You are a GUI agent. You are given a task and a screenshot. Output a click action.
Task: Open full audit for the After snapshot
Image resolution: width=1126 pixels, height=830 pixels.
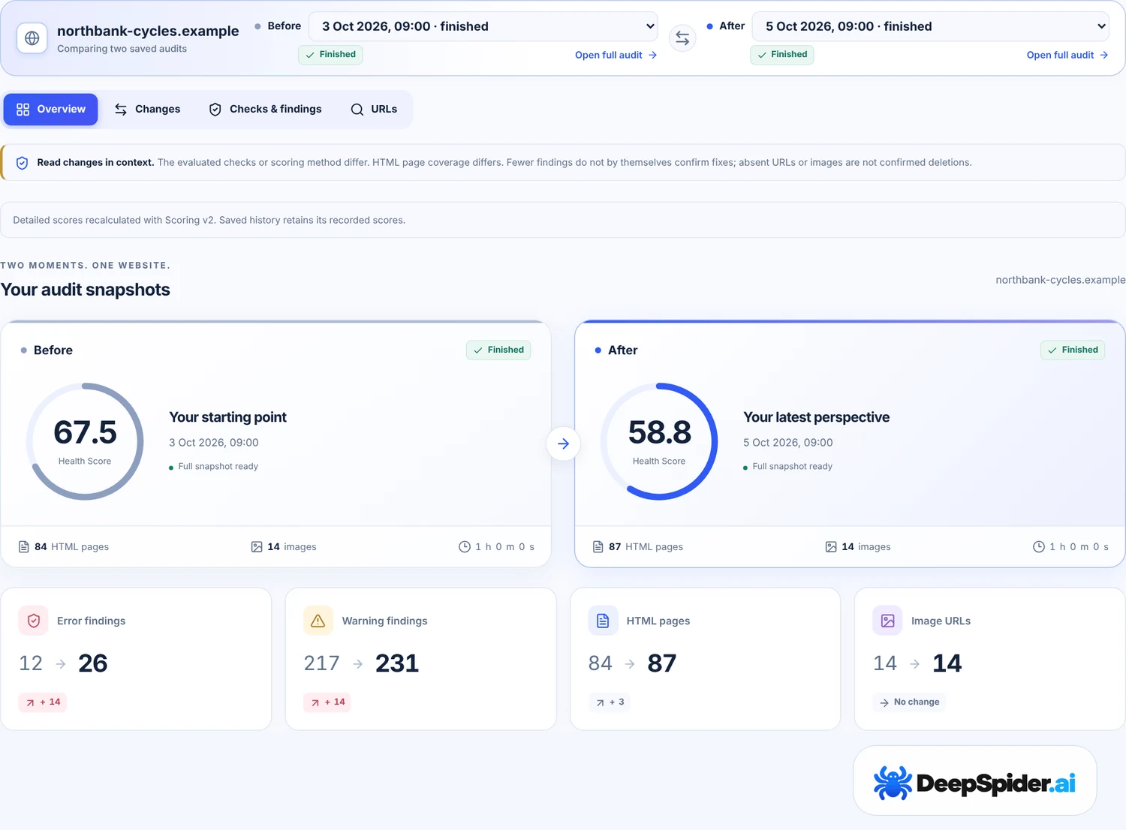pyautogui.click(x=1067, y=55)
